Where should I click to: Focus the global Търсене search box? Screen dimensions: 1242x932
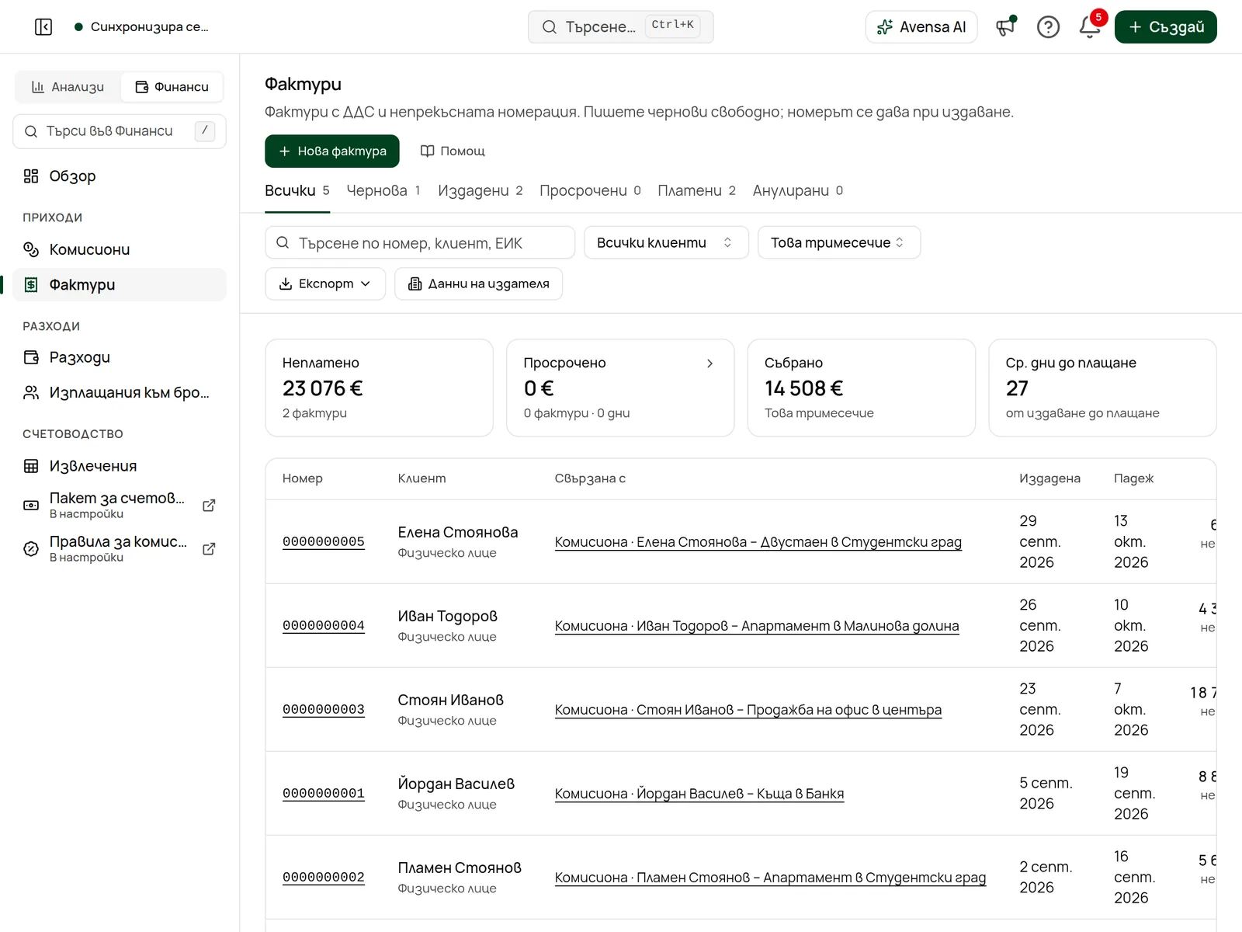click(621, 27)
